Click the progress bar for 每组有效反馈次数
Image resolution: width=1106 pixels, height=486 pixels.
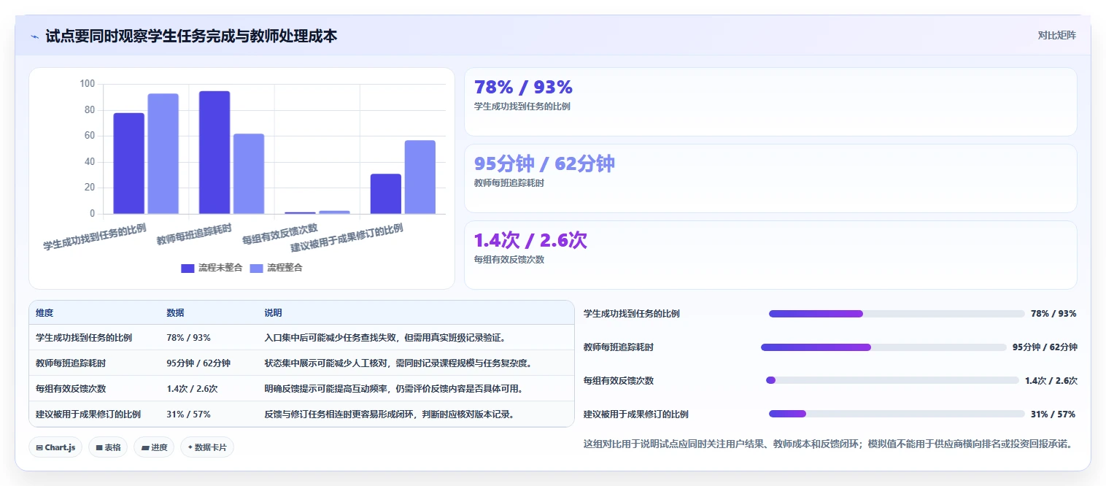point(892,380)
